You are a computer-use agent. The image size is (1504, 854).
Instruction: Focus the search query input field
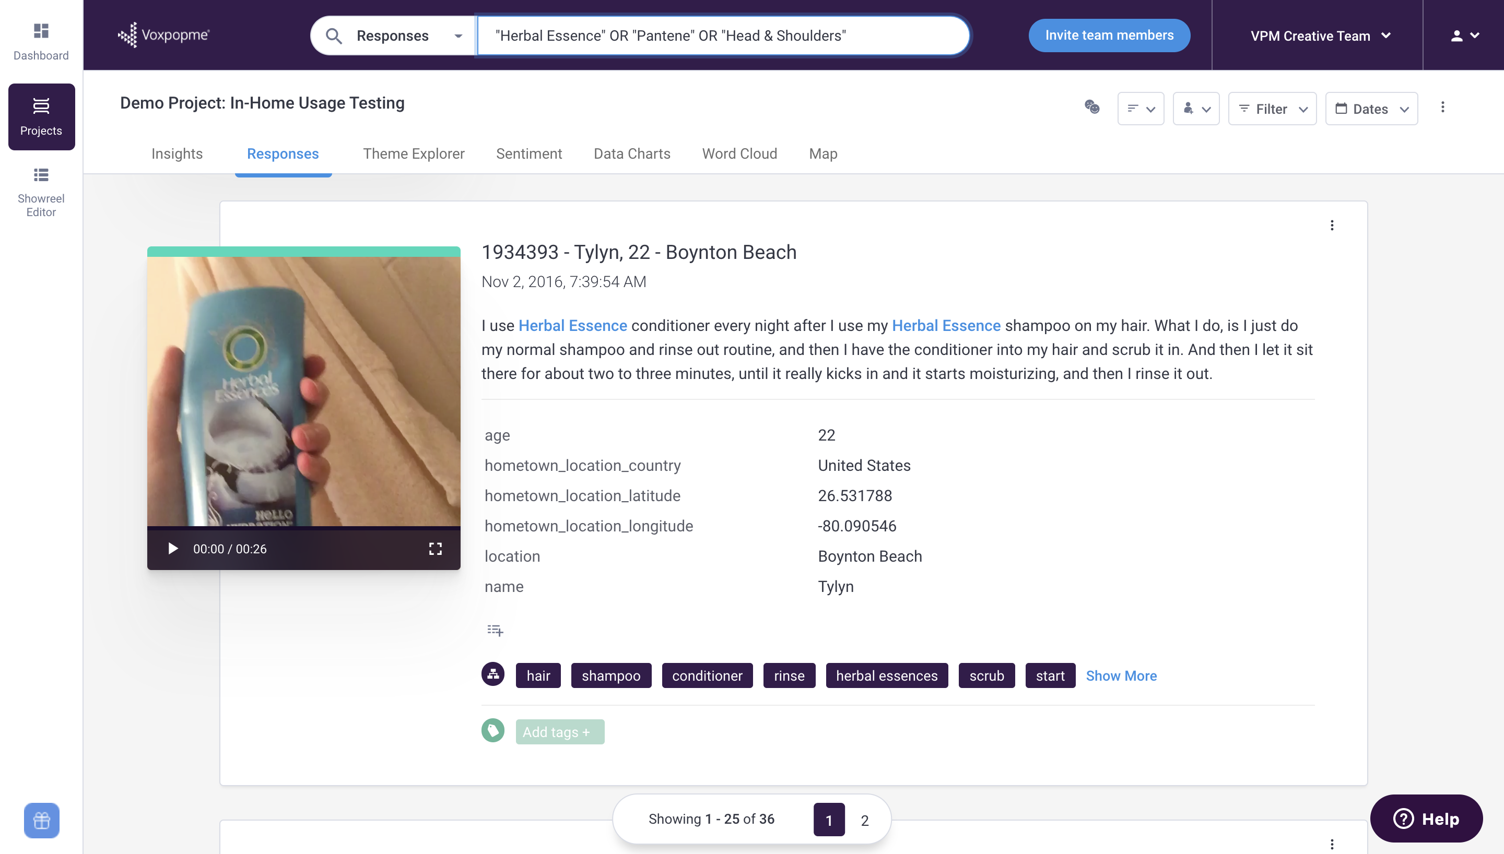tap(723, 36)
